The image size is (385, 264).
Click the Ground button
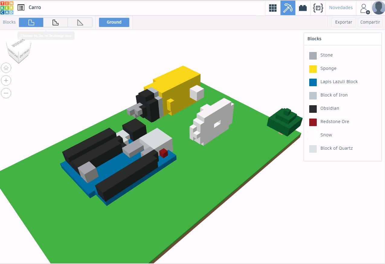[x=114, y=22]
